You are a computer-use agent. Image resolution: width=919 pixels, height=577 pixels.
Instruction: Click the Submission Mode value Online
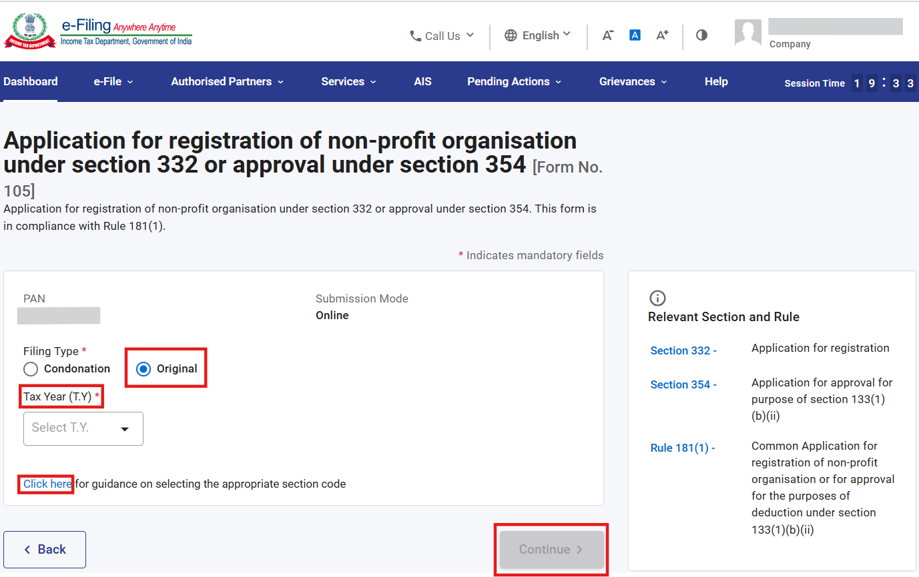tap(332, 315)
